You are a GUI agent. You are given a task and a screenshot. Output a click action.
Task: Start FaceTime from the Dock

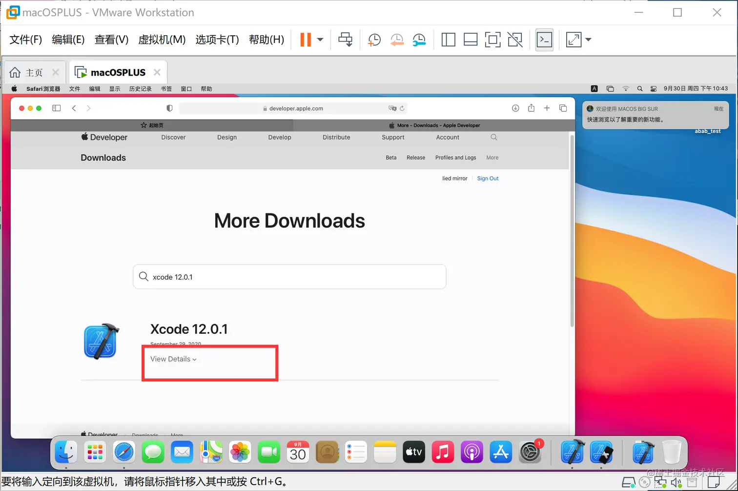pyautogui.click(x=269, y=452)
